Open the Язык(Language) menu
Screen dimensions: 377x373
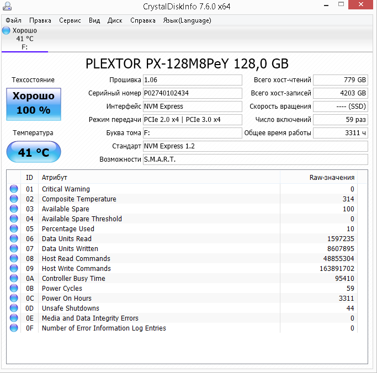pos(187,20)
